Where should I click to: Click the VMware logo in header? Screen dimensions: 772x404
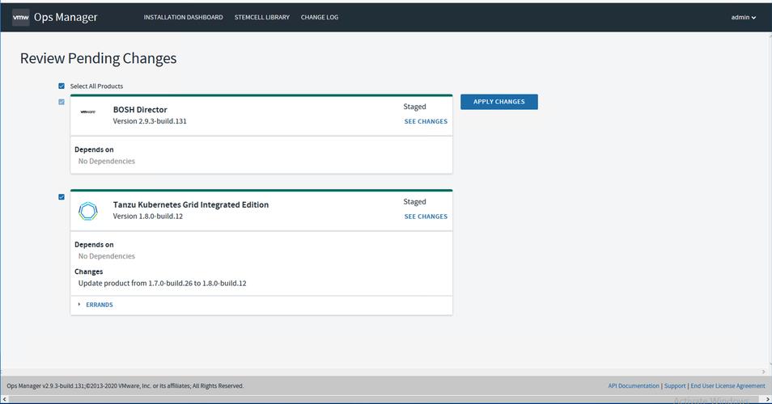pyautogui.click(x=21, y=17)
